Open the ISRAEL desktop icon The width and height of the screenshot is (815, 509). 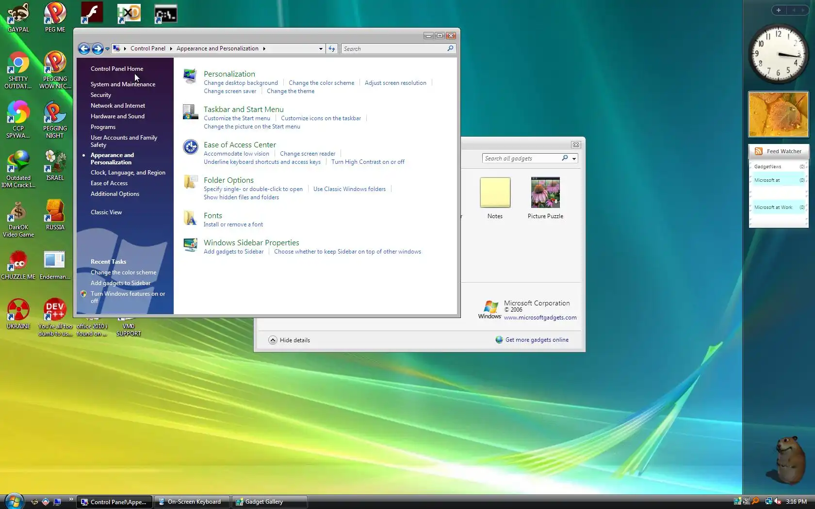(x=55, y=165)
